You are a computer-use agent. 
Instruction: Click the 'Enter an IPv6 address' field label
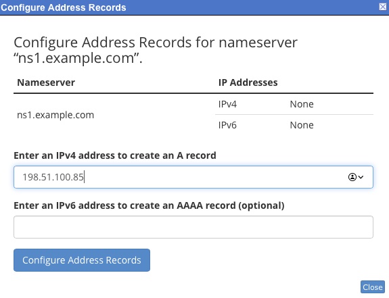pyautogui.click(x=149, y=205)
